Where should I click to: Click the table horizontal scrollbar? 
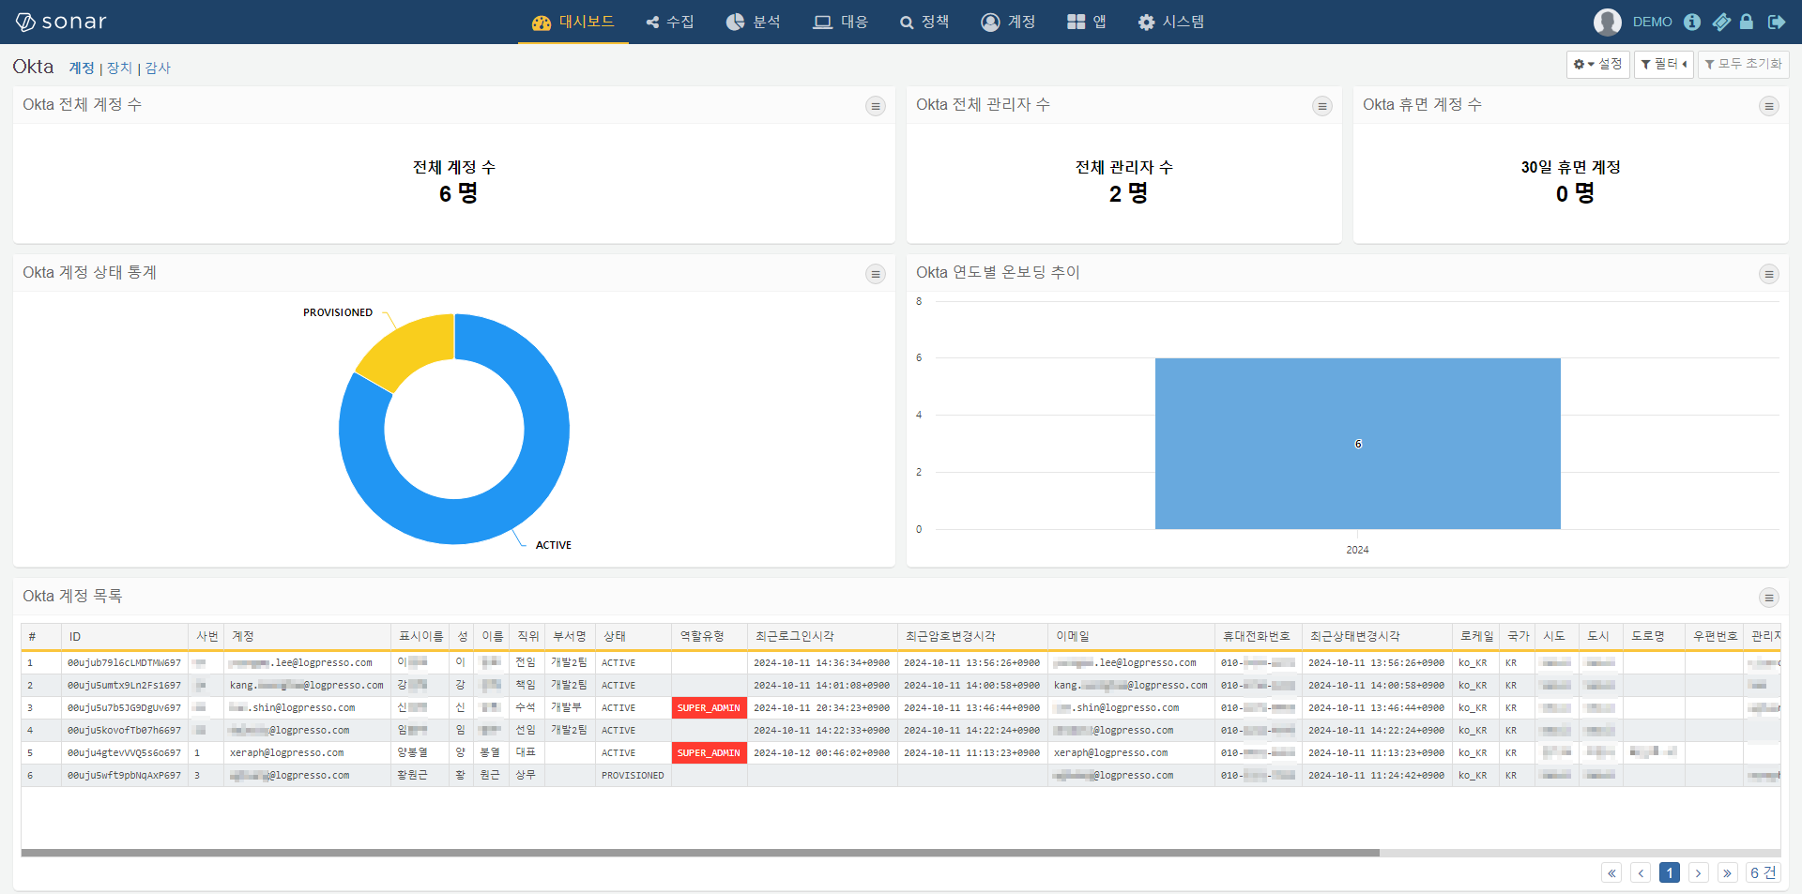click(700, 853)
